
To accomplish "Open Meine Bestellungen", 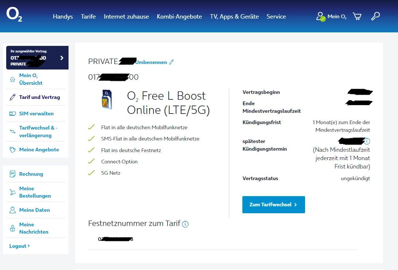I will (x=35, y=192).
